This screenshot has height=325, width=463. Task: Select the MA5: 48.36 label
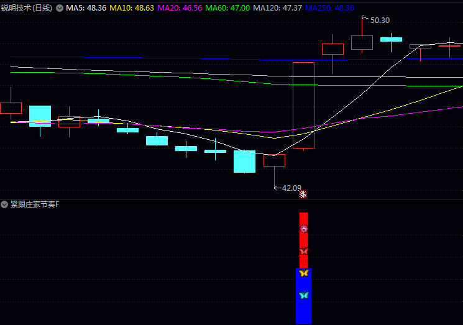pos(86,8)
